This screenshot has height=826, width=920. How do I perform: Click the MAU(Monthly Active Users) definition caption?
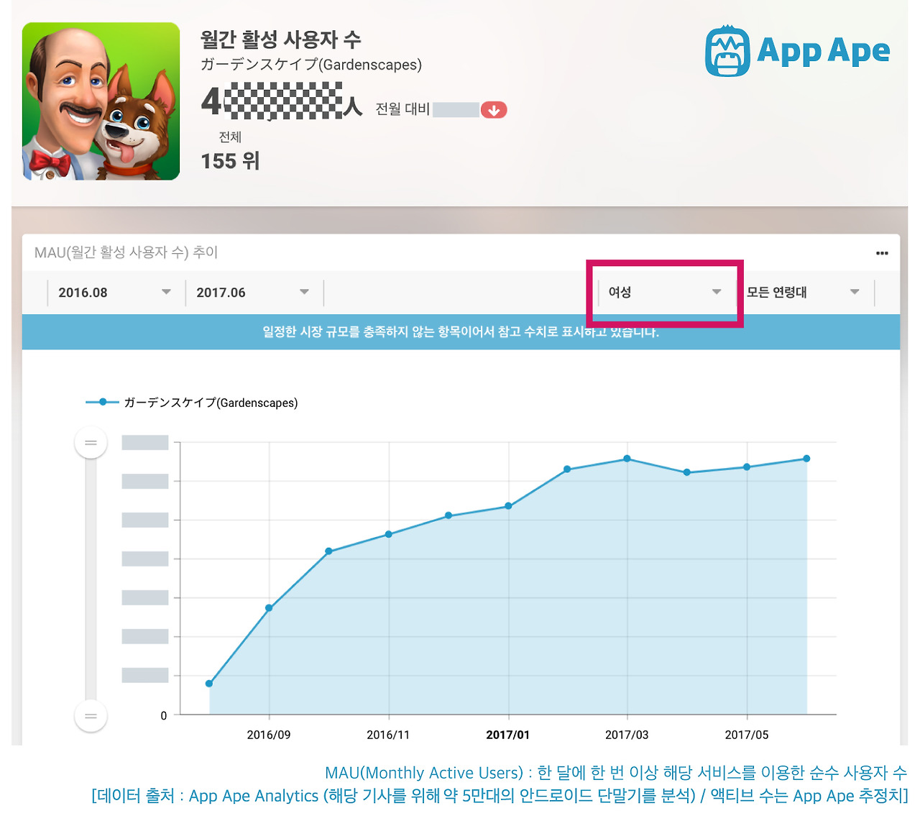pyautogui.click(x=616, y=773)
